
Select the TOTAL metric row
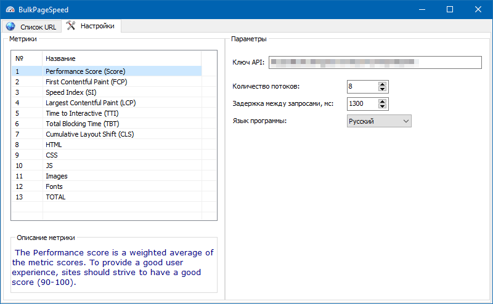(x=107, y=197)
